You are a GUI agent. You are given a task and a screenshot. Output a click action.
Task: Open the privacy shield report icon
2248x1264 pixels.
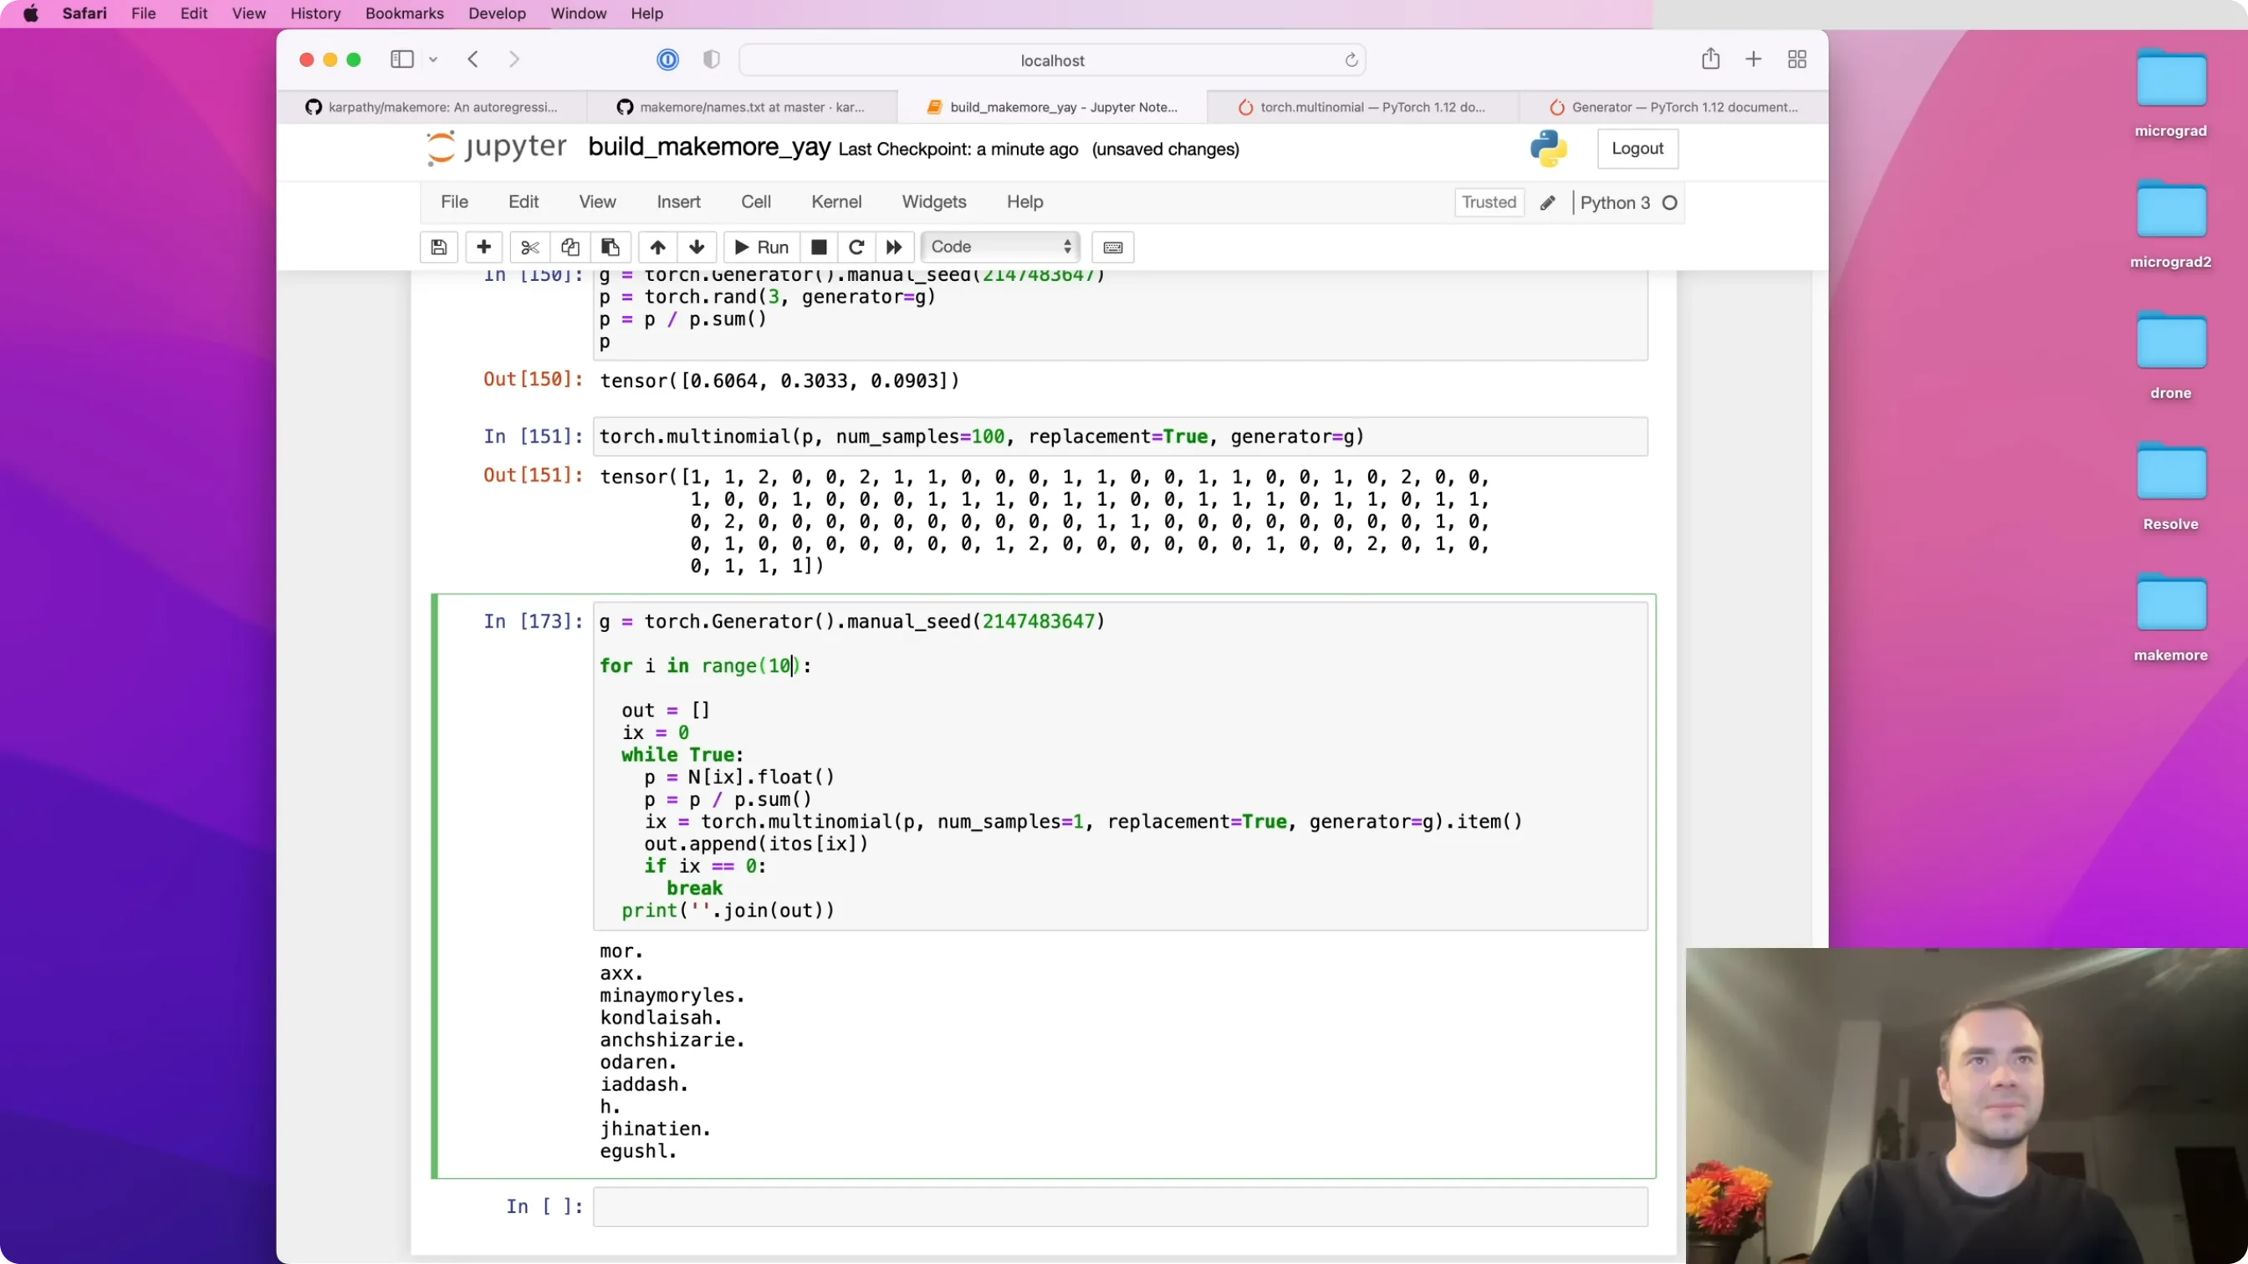coord(711,59)
